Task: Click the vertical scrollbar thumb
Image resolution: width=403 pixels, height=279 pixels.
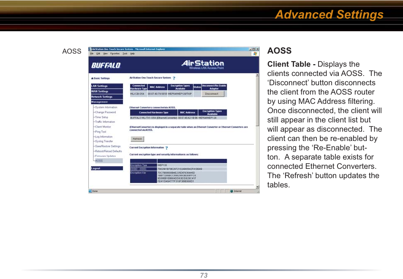Action: (257, 101)
